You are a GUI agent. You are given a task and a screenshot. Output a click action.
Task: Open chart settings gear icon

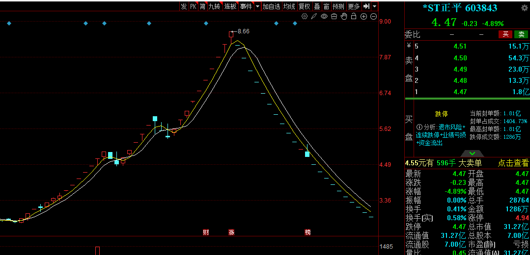tap(305, 17)
